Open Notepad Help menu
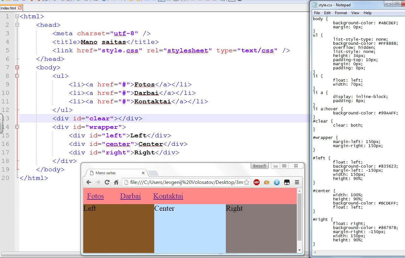This screenshot has height=258, width=405. point(367,13)
